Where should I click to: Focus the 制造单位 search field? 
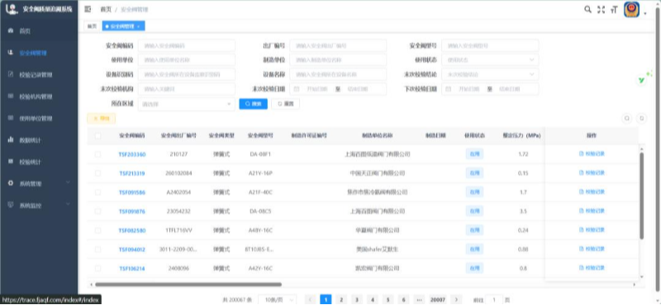[x=338, y=60]
